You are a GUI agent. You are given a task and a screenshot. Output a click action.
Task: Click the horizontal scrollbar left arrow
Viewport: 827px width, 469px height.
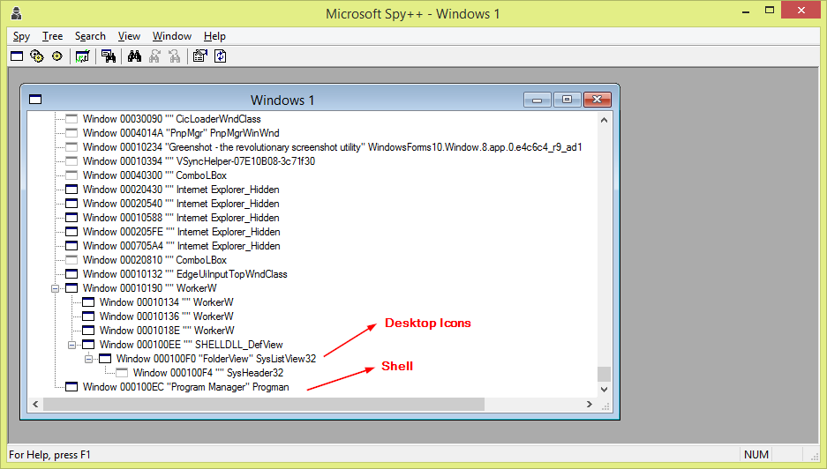(35, 404)
